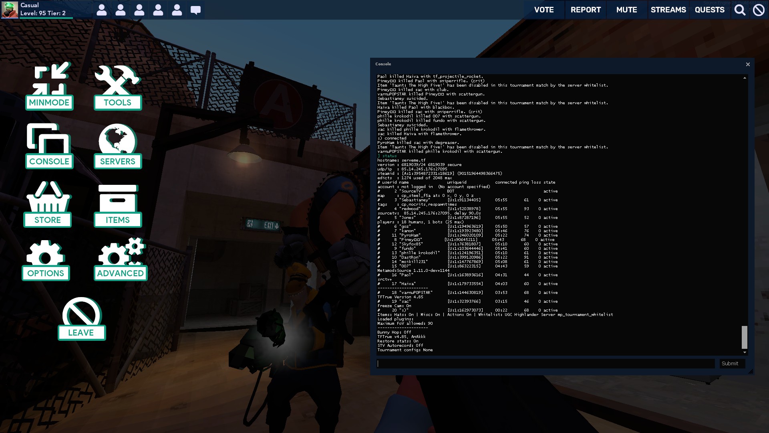Open the Options gear icon
Image resolution: width=769 pixels, height=433 pixels.
45,253
